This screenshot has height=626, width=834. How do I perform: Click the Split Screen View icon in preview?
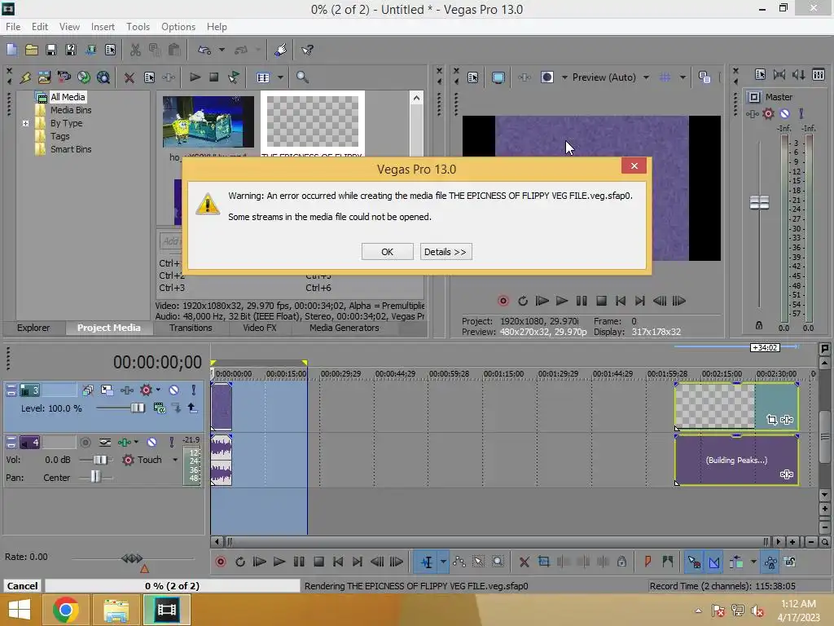547,77
